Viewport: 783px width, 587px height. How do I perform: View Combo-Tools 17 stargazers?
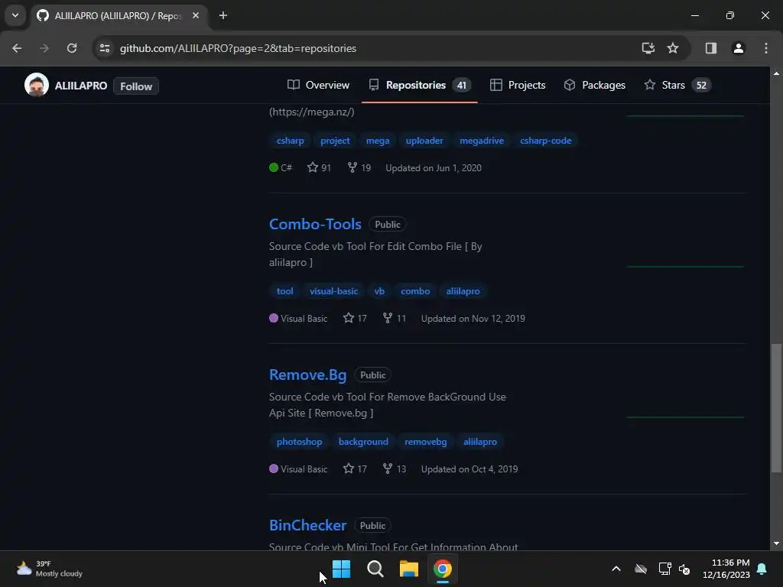(x=355, y=319)
